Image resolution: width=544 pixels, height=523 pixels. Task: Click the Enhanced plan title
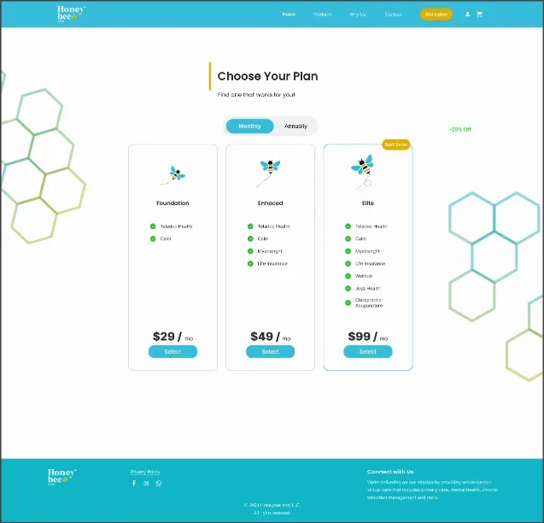pos(270,203)
